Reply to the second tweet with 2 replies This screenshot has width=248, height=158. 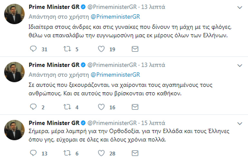point(33,107)
